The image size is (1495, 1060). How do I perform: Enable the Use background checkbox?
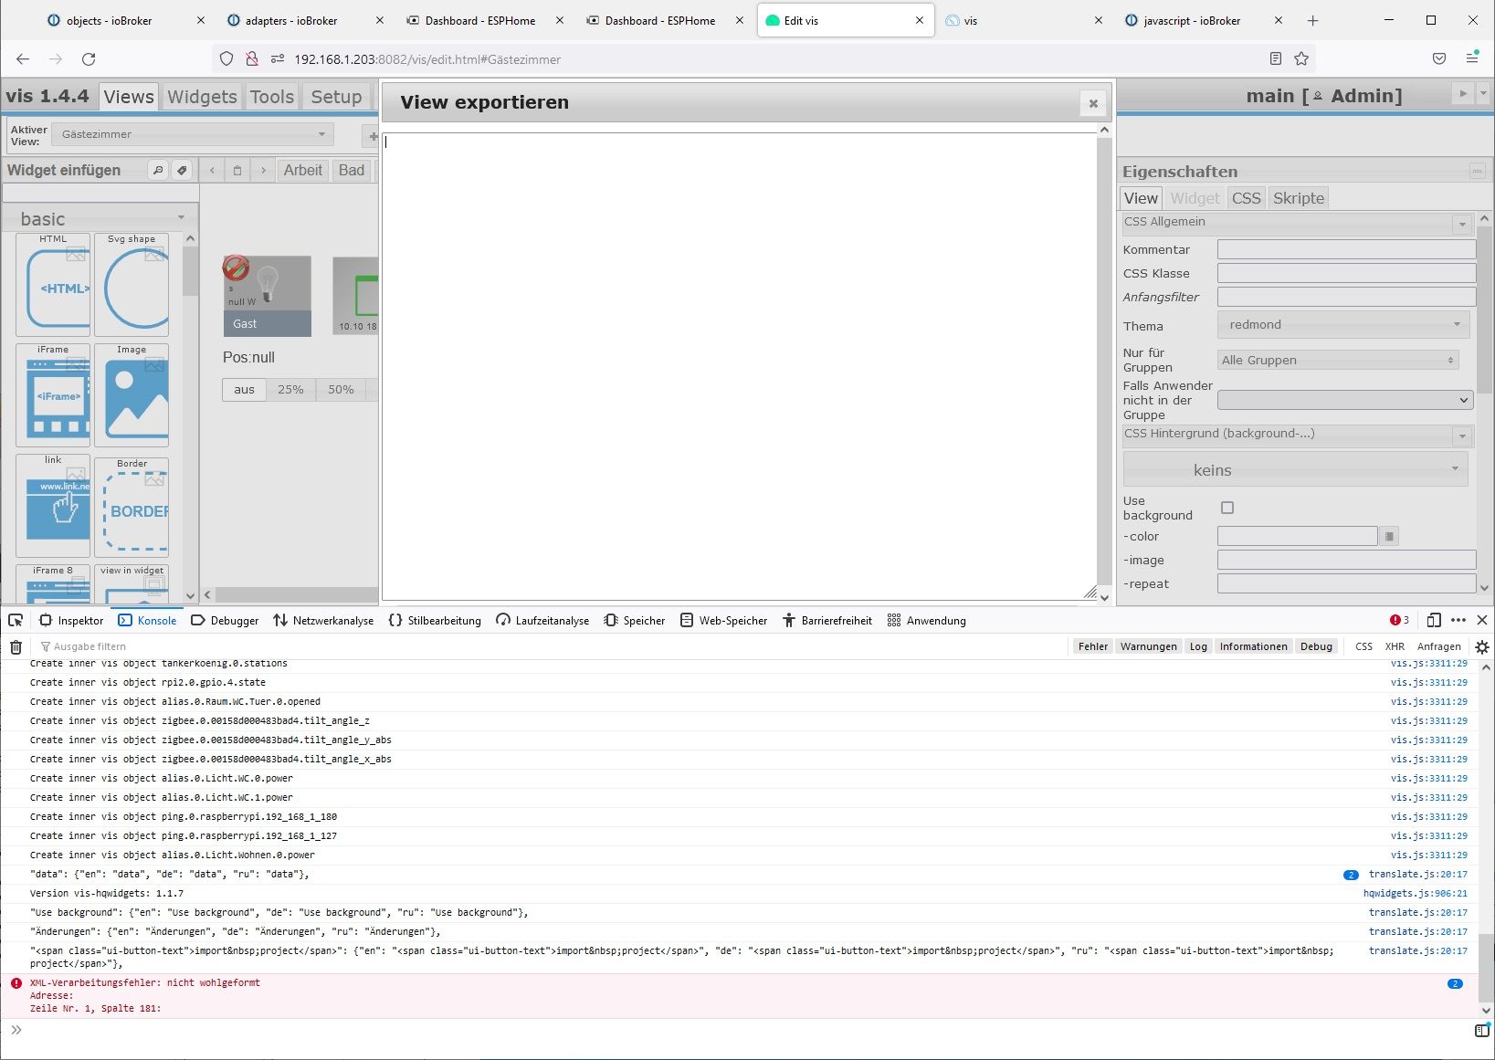point(1227,508)
